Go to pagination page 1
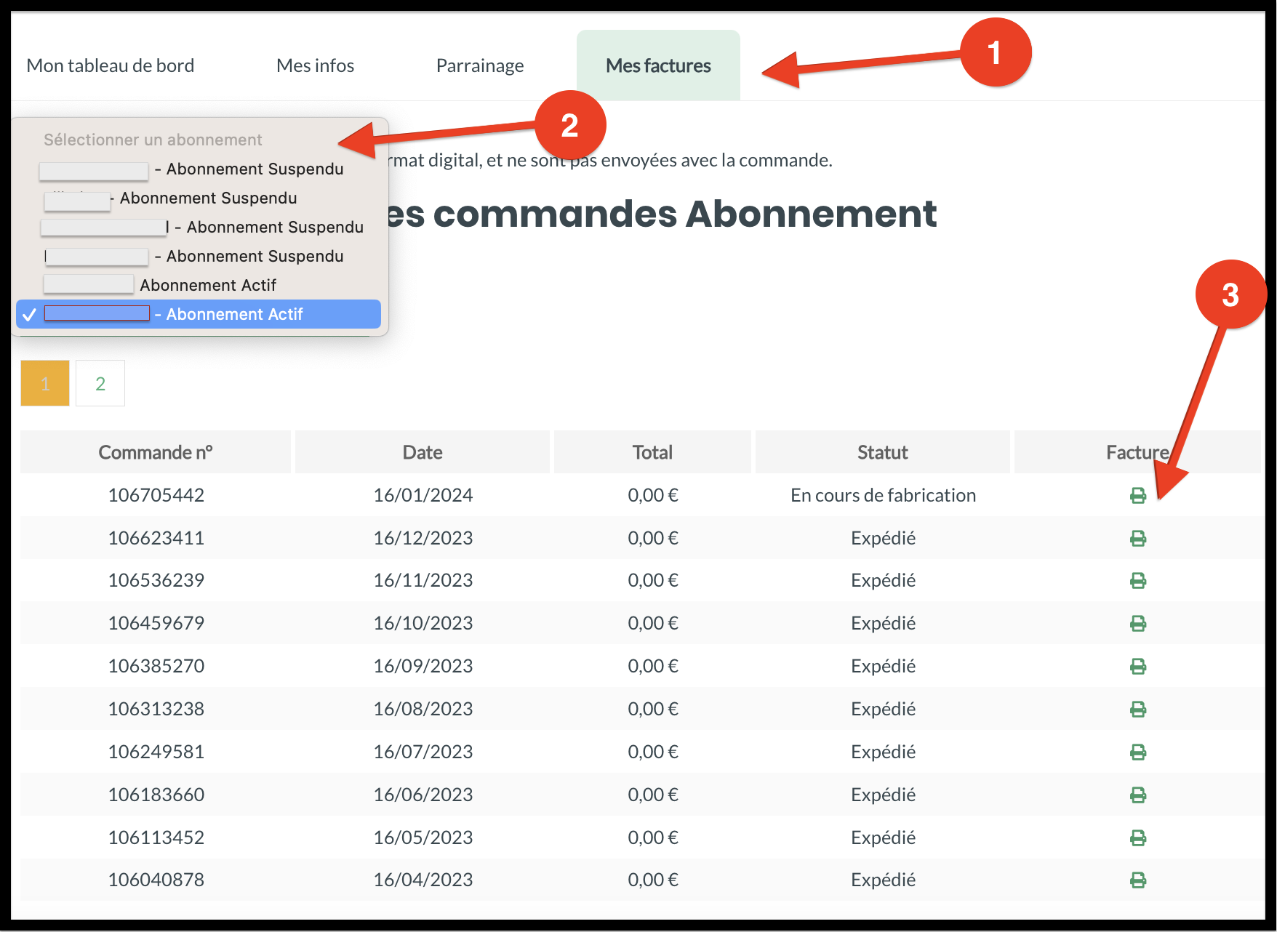The width and height of the screenshot is (1277, 932). coord(45,383)
